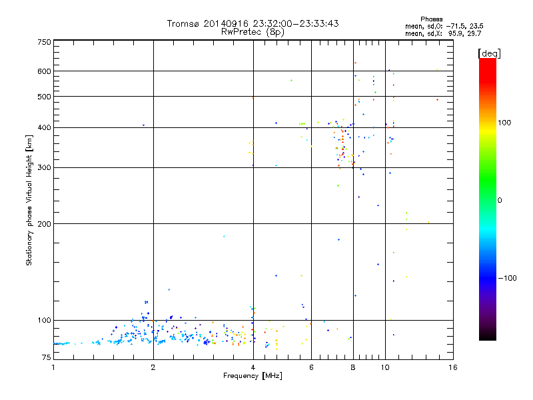Click the 16 tick on frequency axis

[x=452, y=367]
